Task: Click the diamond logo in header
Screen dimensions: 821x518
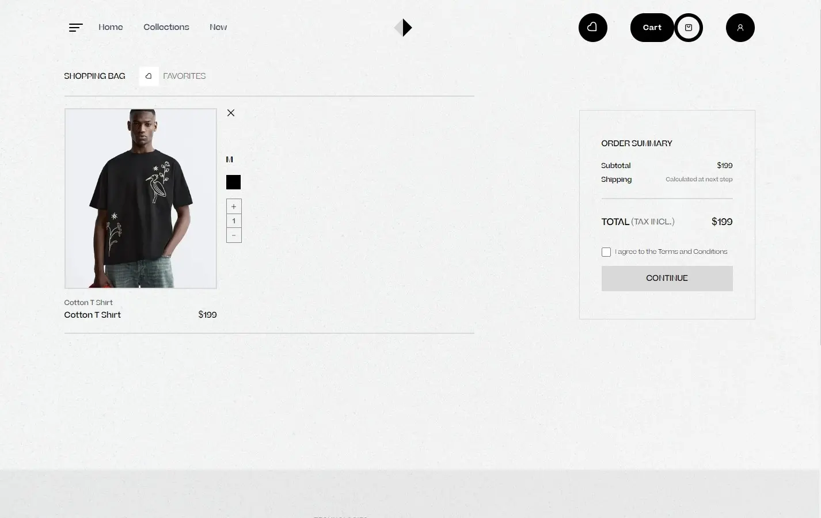Action: 403,28
